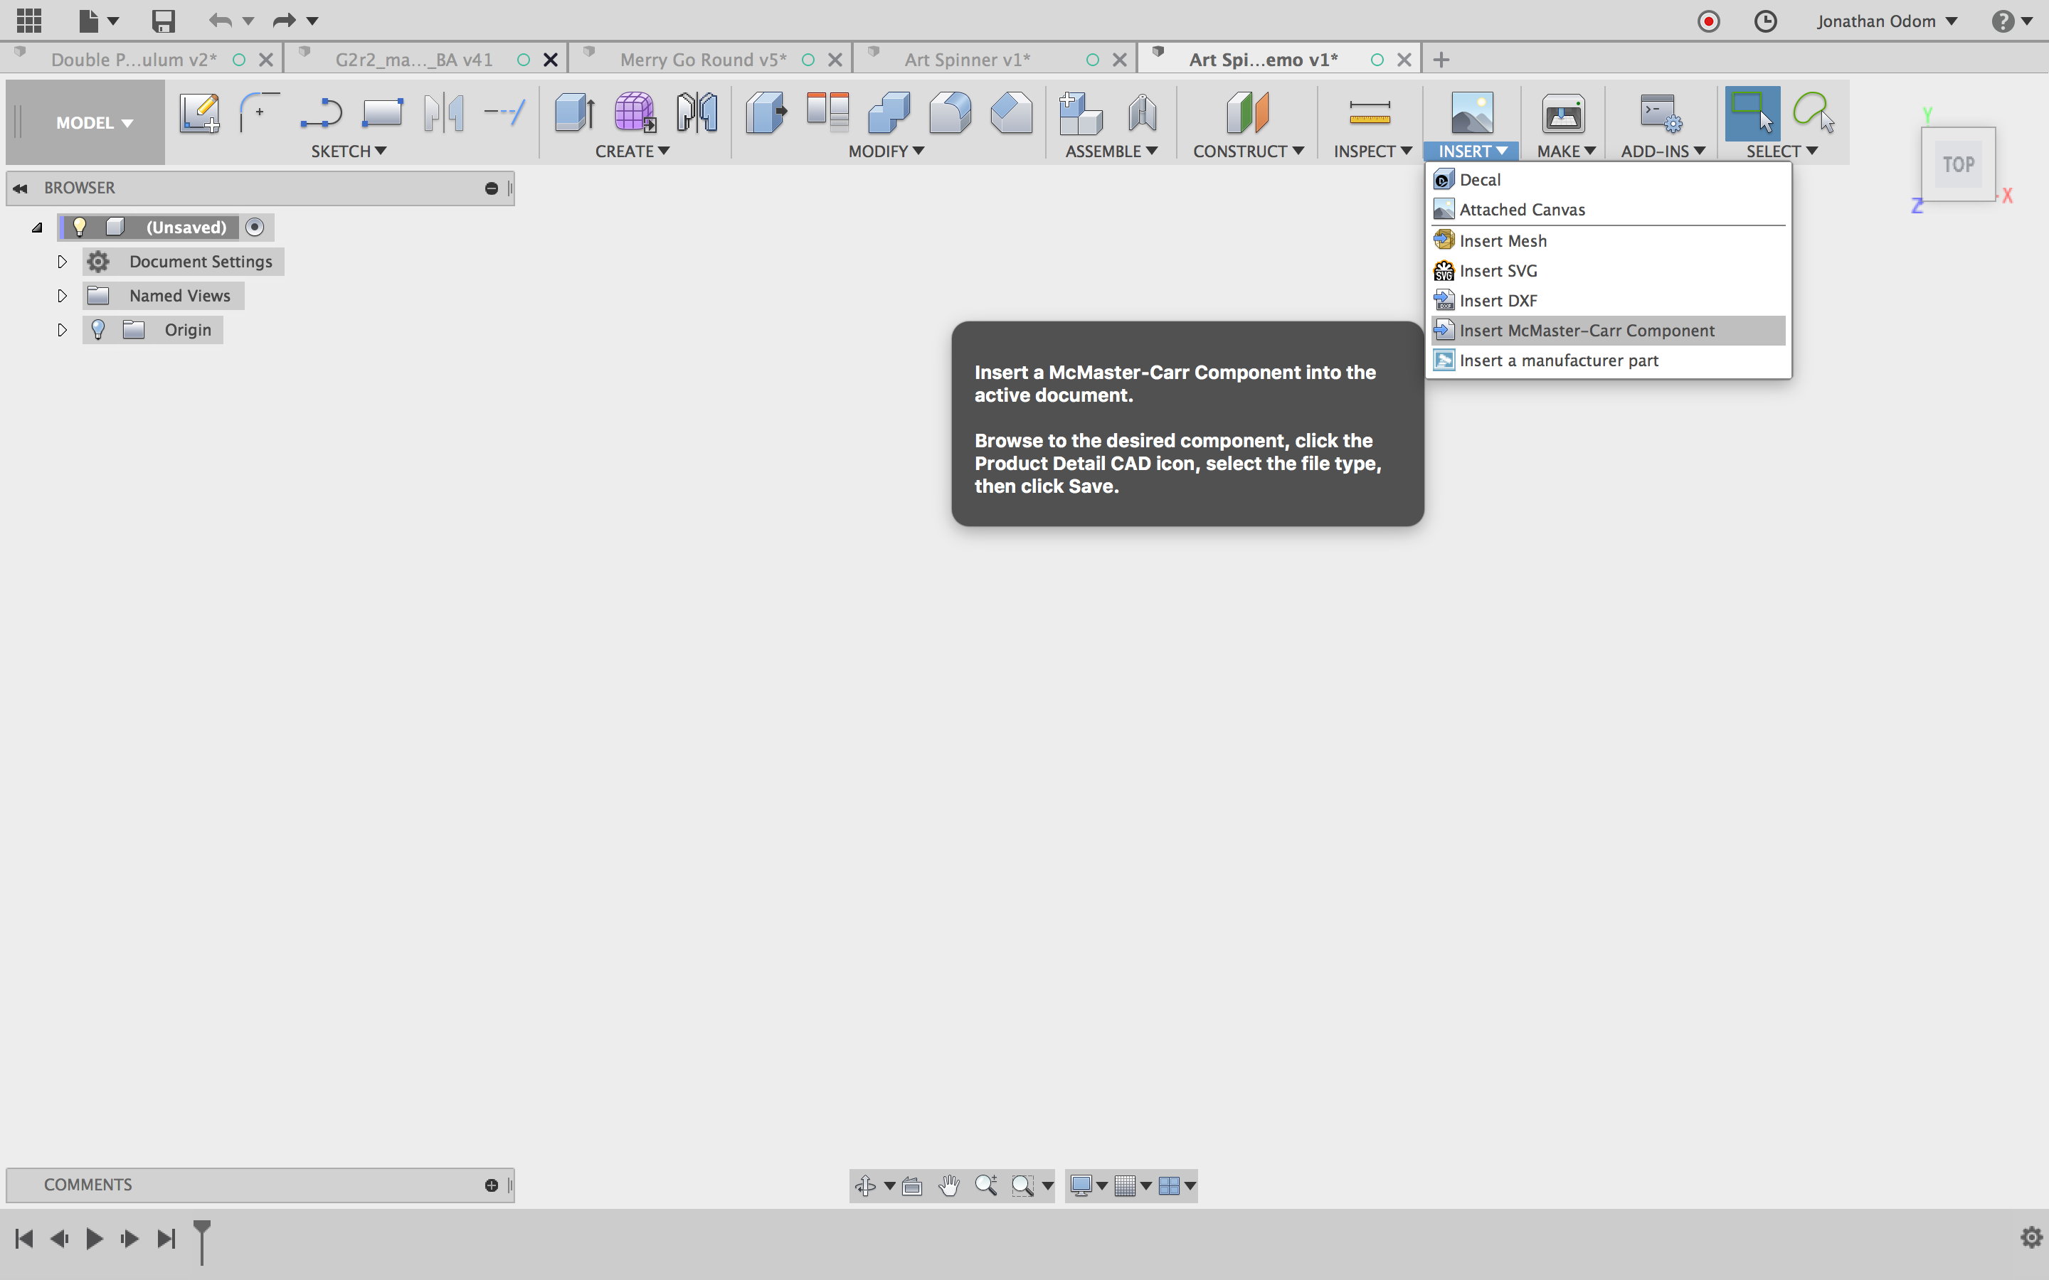
Task: Click the 3D Print make icon
Action: point(1563,112)
